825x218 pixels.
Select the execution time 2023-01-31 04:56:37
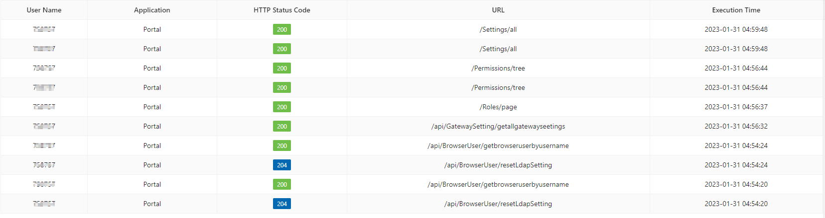[x=736, y=107]
